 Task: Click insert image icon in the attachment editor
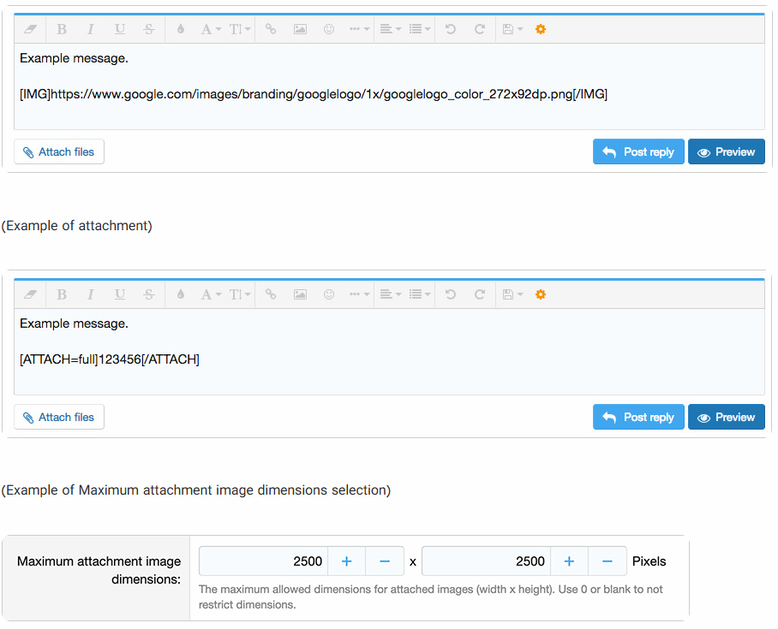[300, 294]
